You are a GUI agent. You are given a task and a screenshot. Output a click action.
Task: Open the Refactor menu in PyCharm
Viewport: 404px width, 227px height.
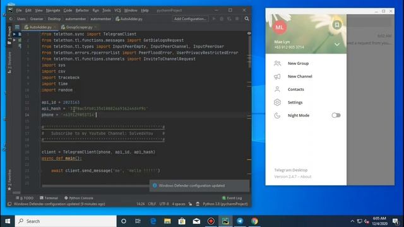(x=82, y=11)
